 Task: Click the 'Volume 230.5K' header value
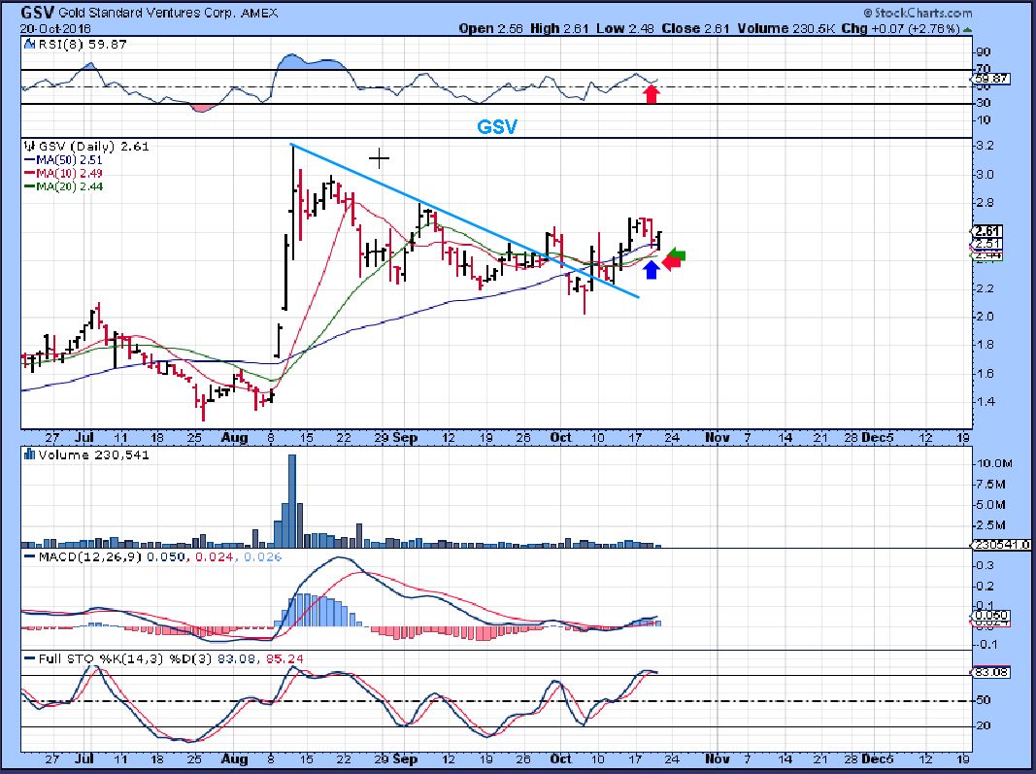click(785, 28)
